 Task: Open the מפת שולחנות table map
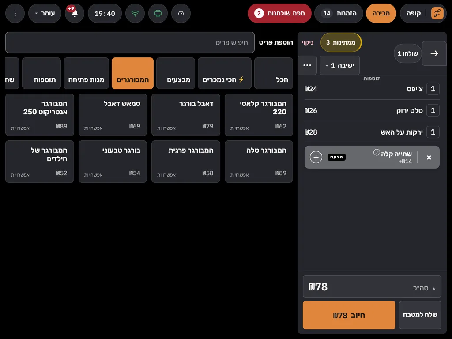(279, 13)
